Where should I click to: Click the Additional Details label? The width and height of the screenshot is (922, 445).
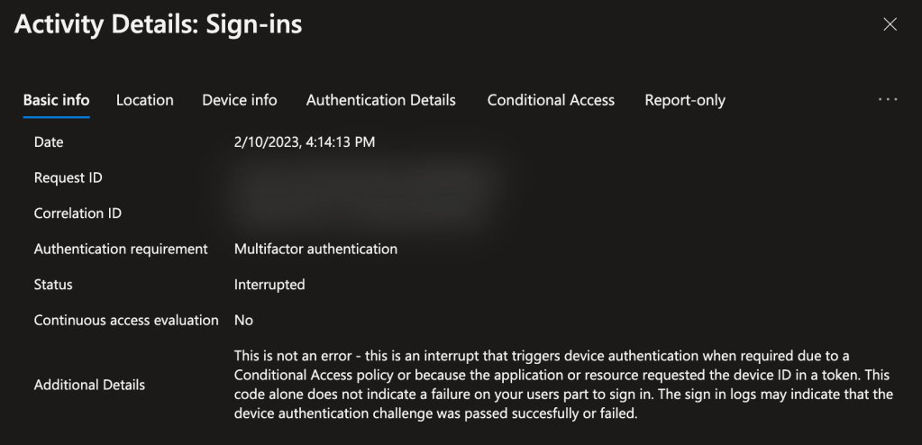(x=89, y=385)
